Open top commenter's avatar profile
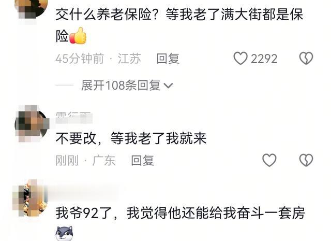 coord(31,8)
